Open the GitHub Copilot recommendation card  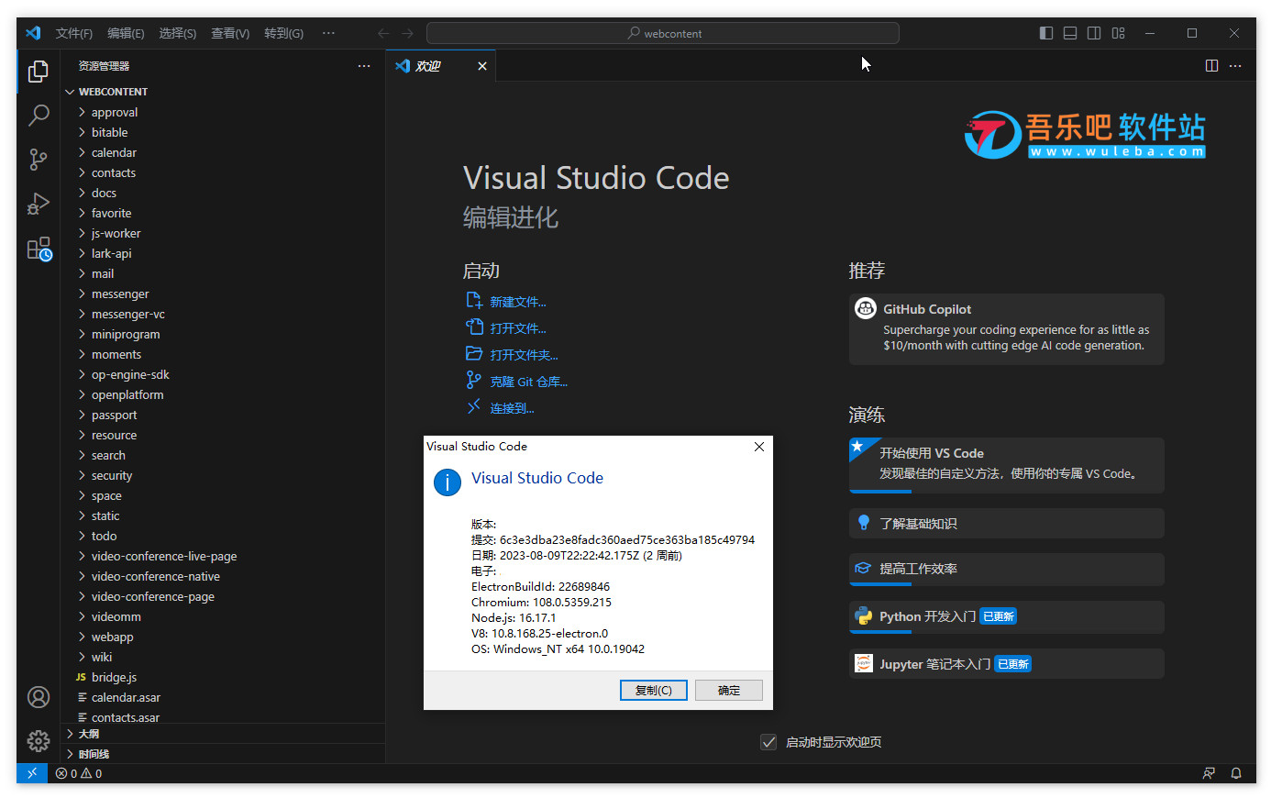pyautogui.click(x=1007, y=329)
